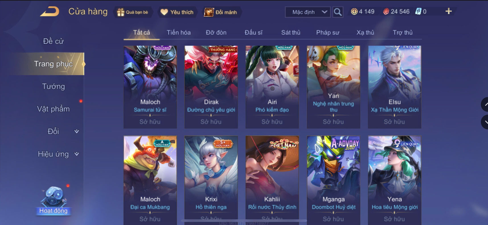This screenshot has height=225, width=488.
Task: Tap the gold coin balance icon
Action: click(354, 12)
